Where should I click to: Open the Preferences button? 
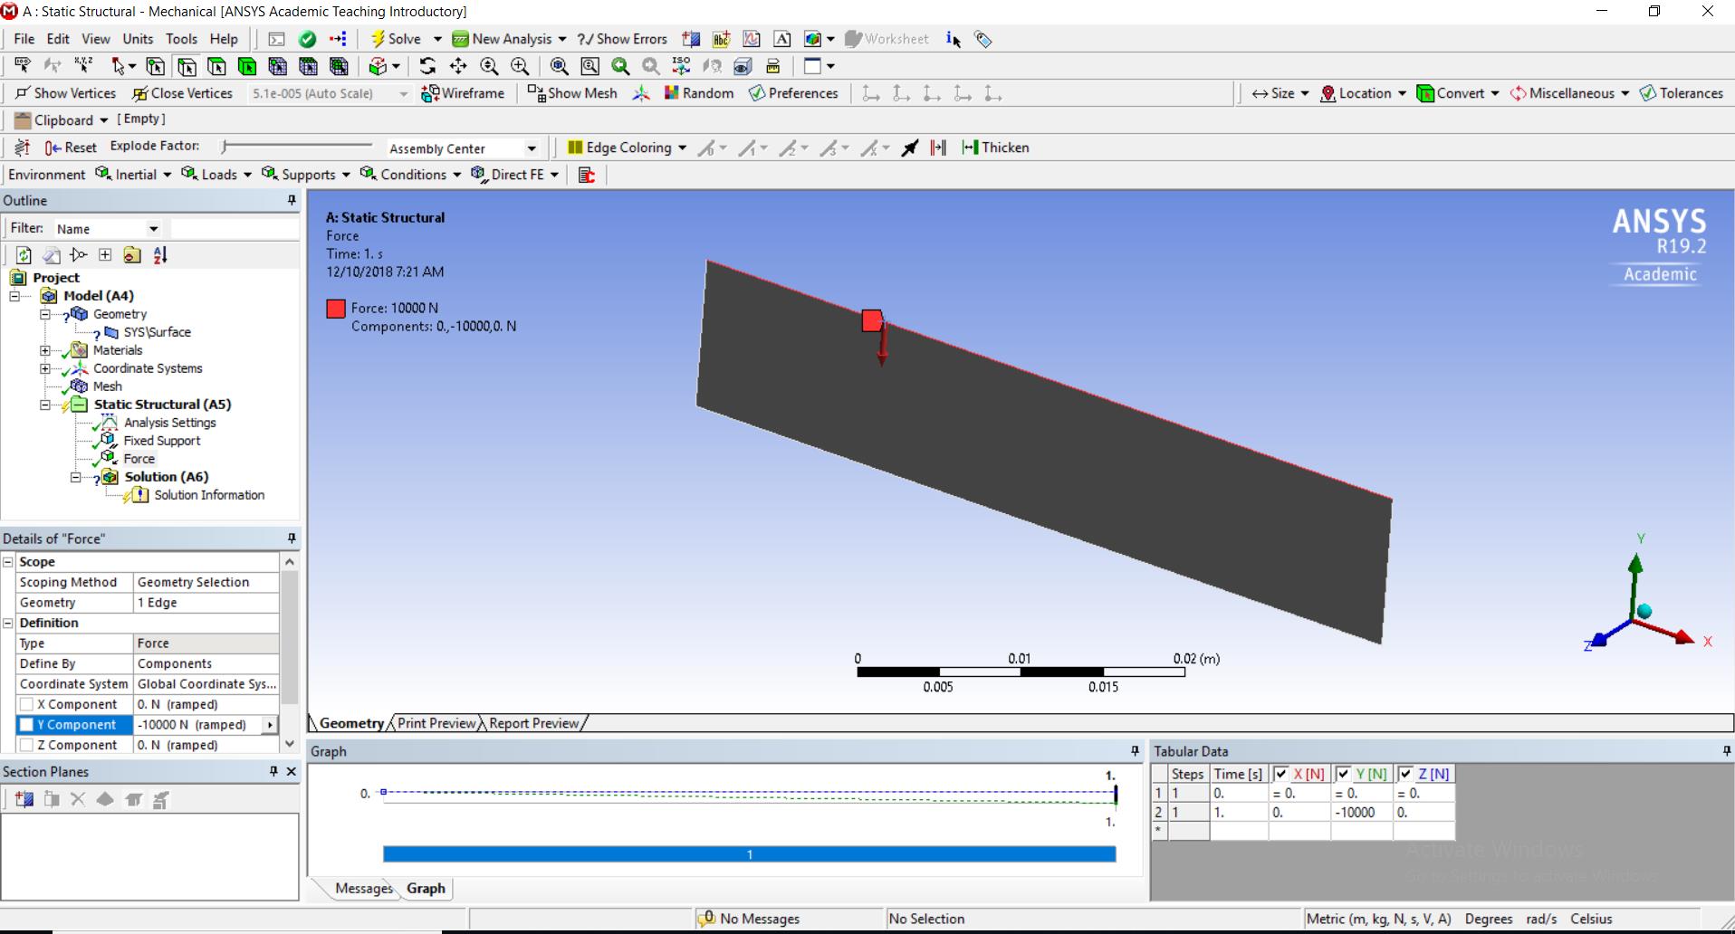click(x=793, y=93)
